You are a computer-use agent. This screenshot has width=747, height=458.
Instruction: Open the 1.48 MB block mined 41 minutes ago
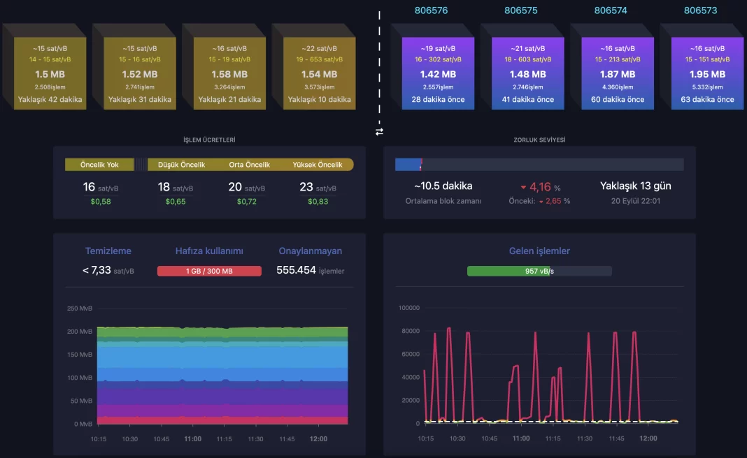point(527,73)
